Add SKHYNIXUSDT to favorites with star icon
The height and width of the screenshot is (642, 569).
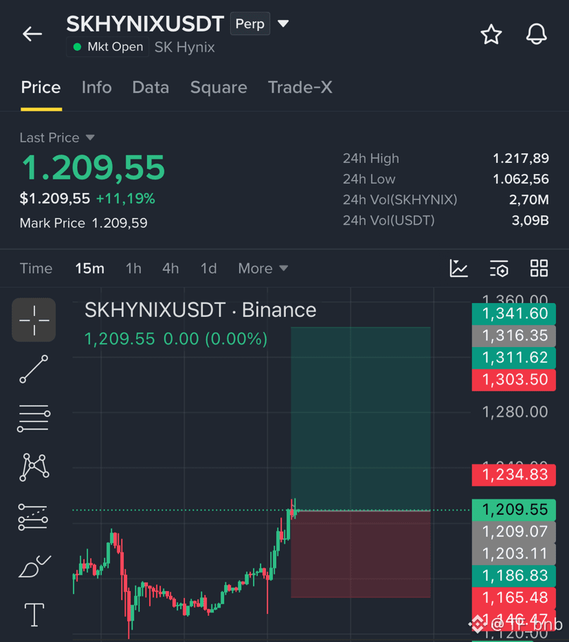pos(491,34)
